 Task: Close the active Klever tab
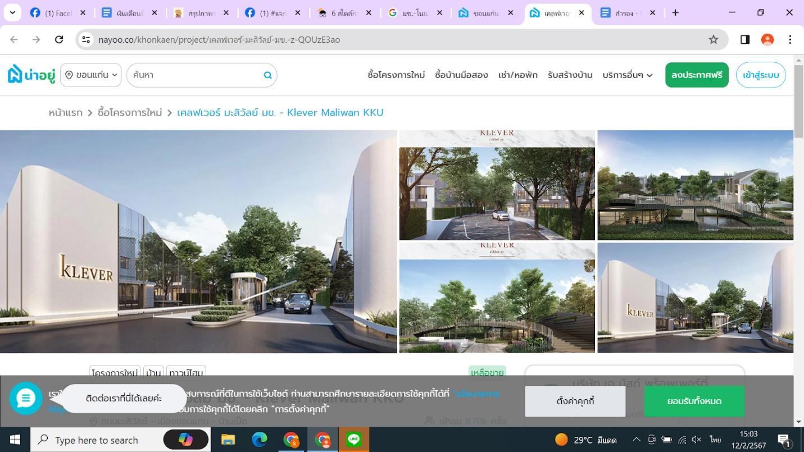coord(582,12)
